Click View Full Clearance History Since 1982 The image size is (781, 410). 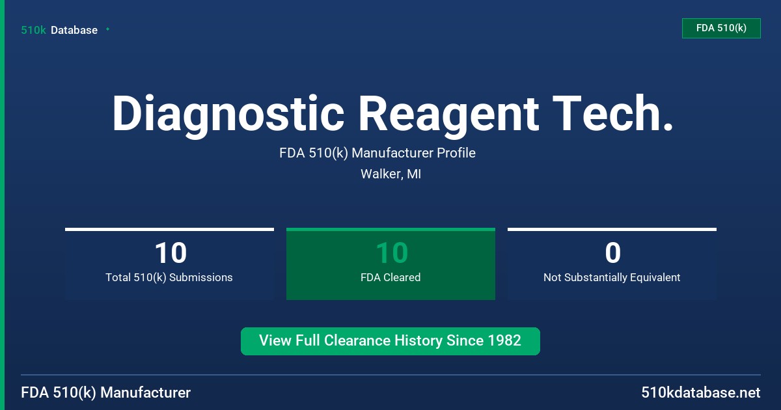[x=390, y=341]
